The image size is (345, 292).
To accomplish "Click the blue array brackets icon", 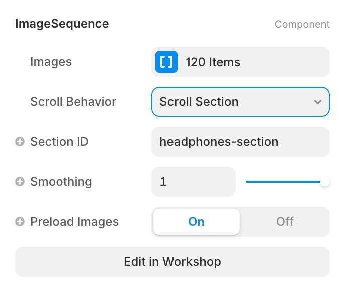I will coord(166,62).
